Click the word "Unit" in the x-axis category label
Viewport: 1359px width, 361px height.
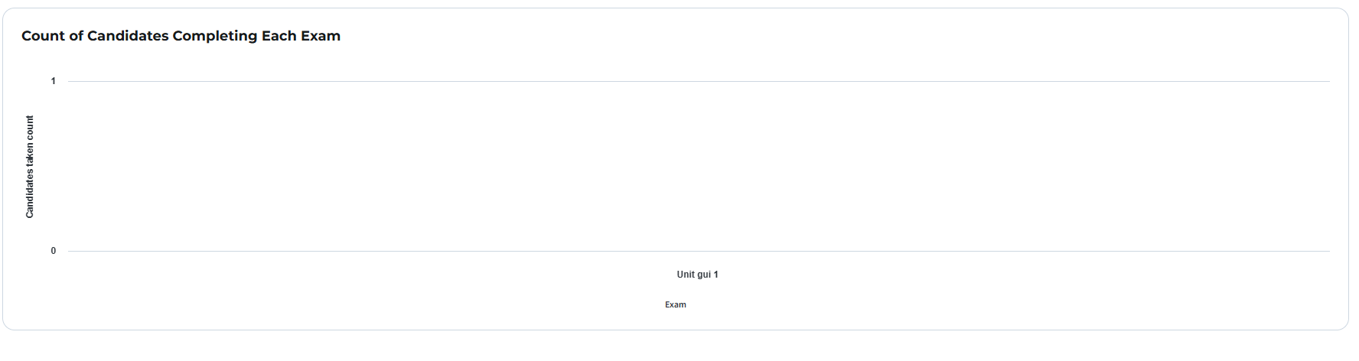click(686, 275)
